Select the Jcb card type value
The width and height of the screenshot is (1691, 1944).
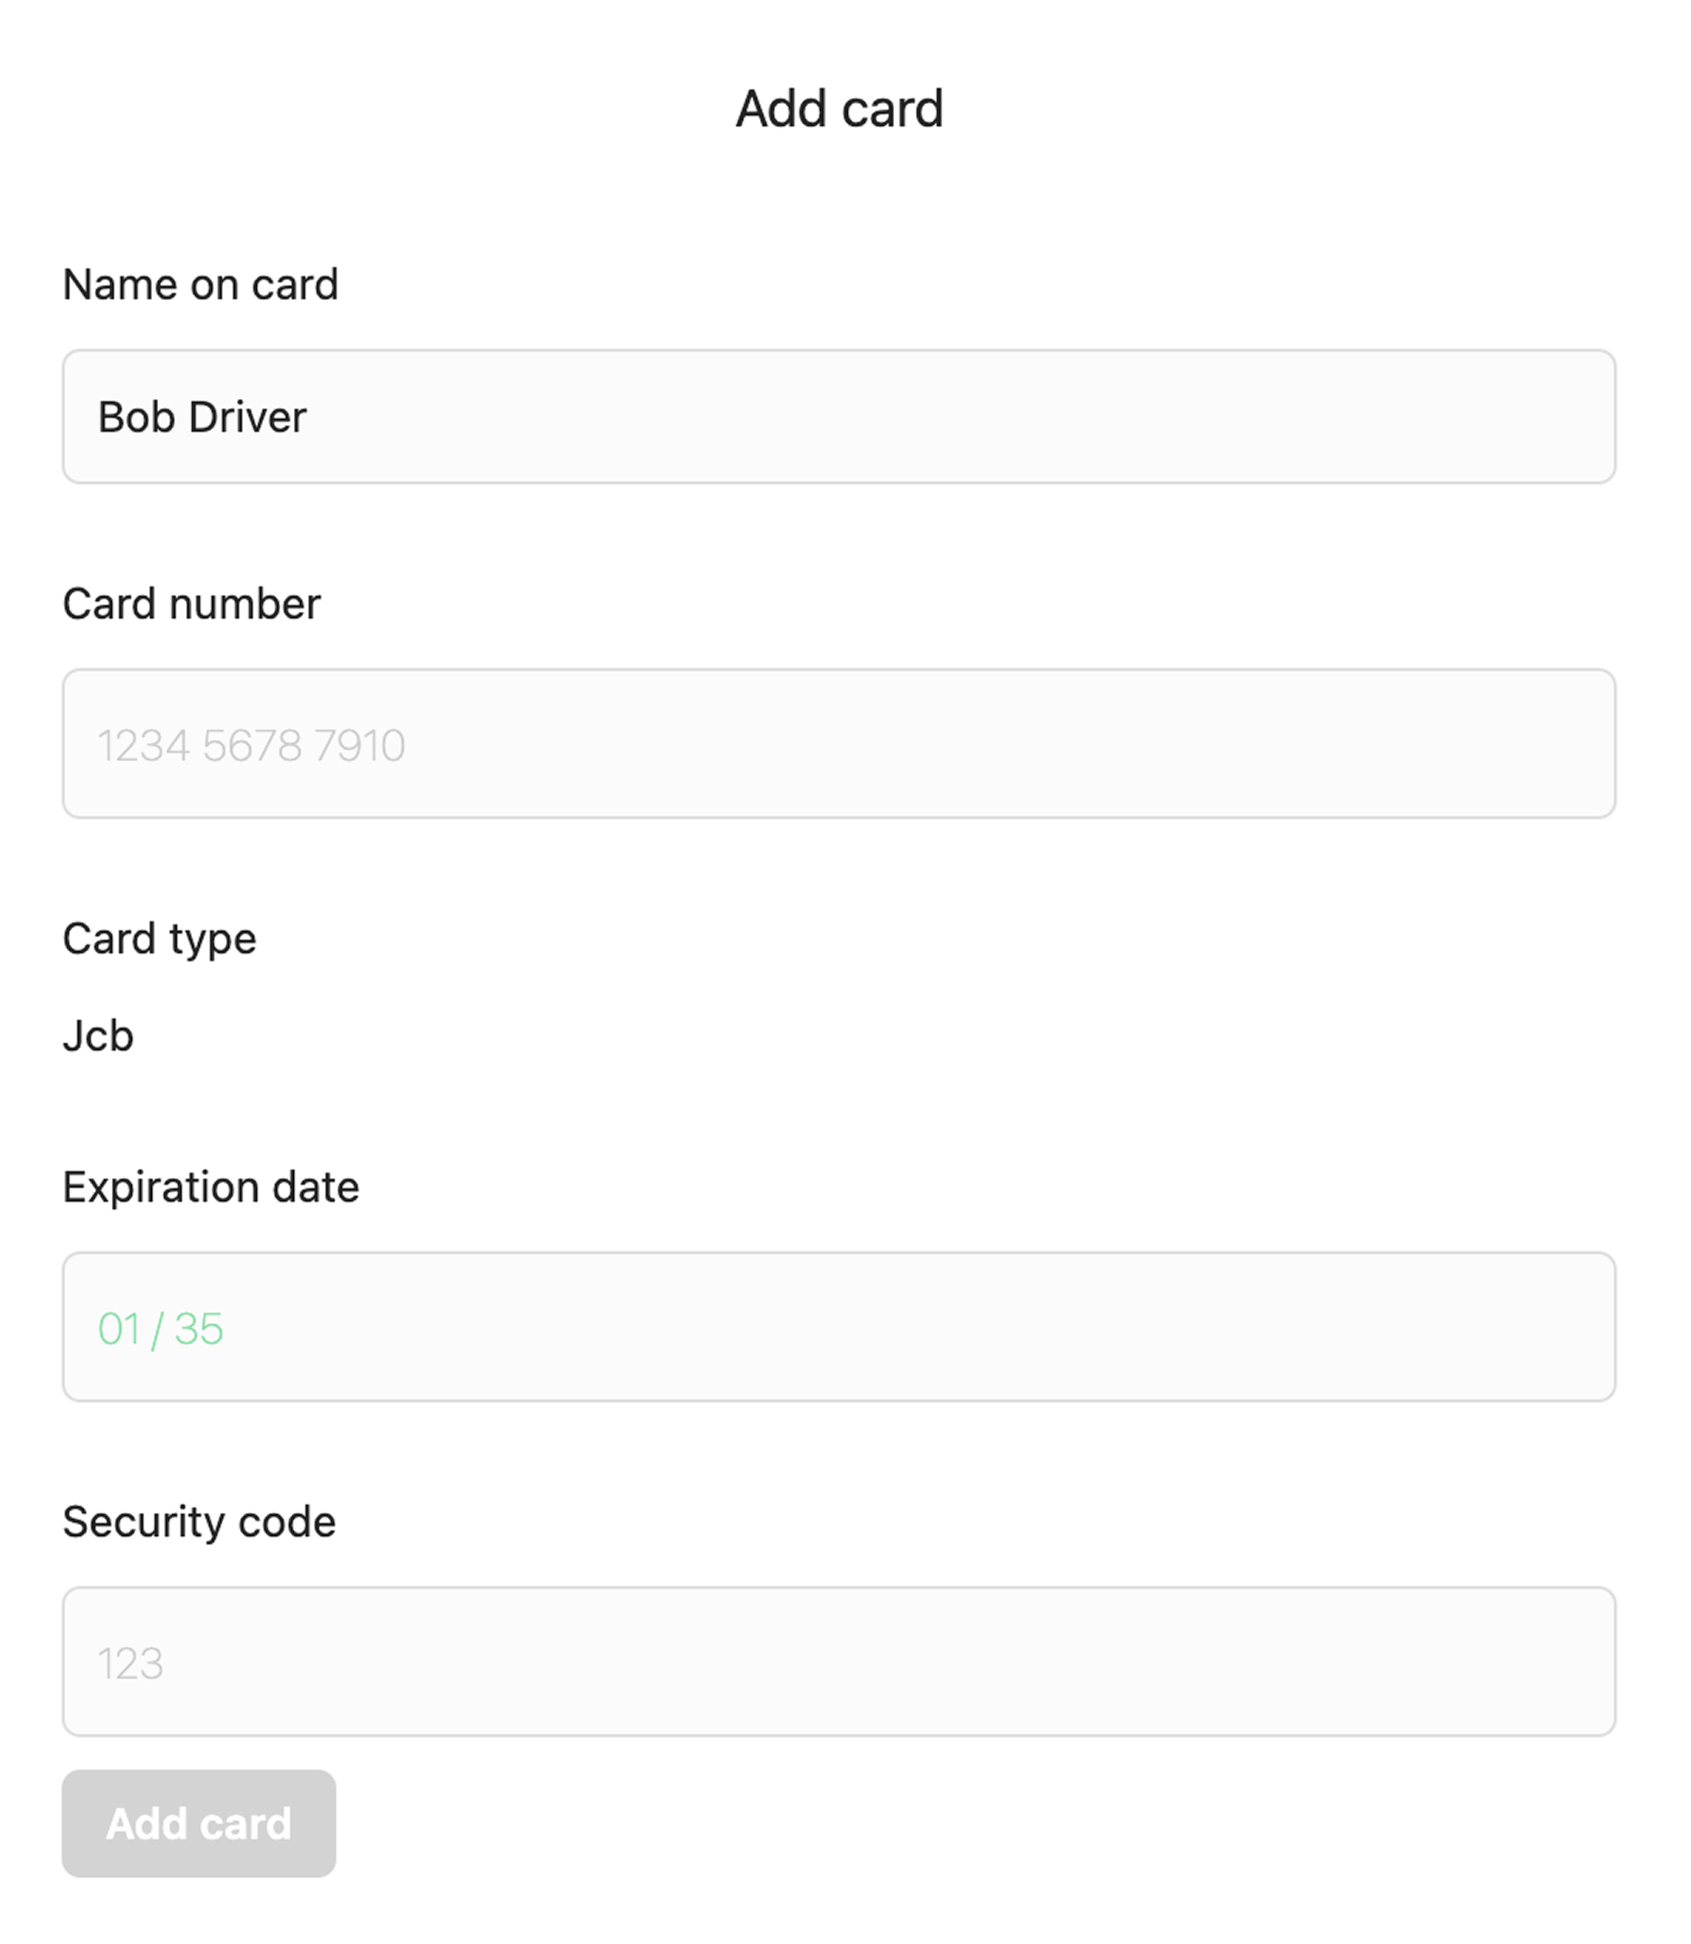point(98,1036)
